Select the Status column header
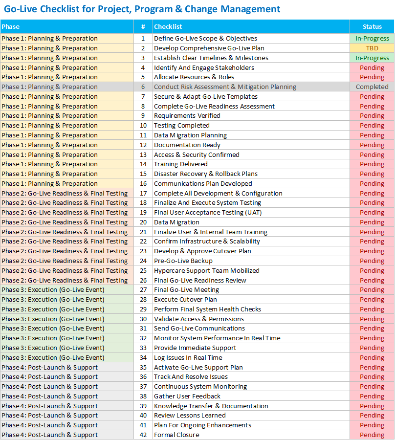395x440 pixels. click(372, 27)
